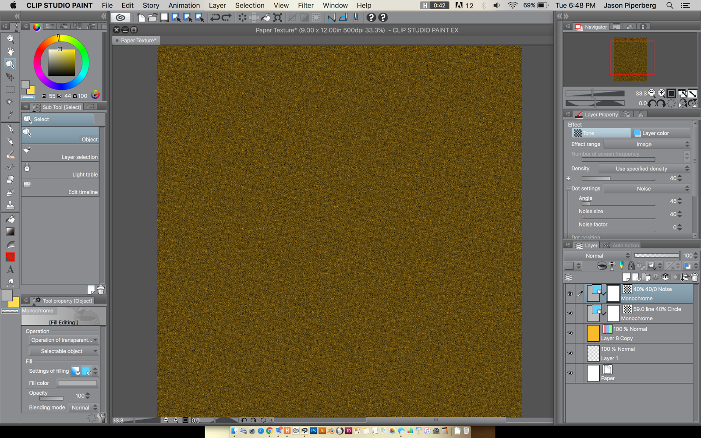Image resolution: width=701 pixels, height=438 pixels.
Task: Toggle visibility of the 59.0 line 40% Circle layer
Action: (570, 313)
